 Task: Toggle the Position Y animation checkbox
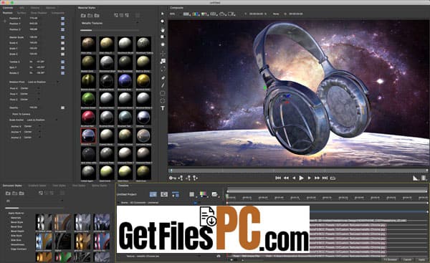click(x=62, y=24)
